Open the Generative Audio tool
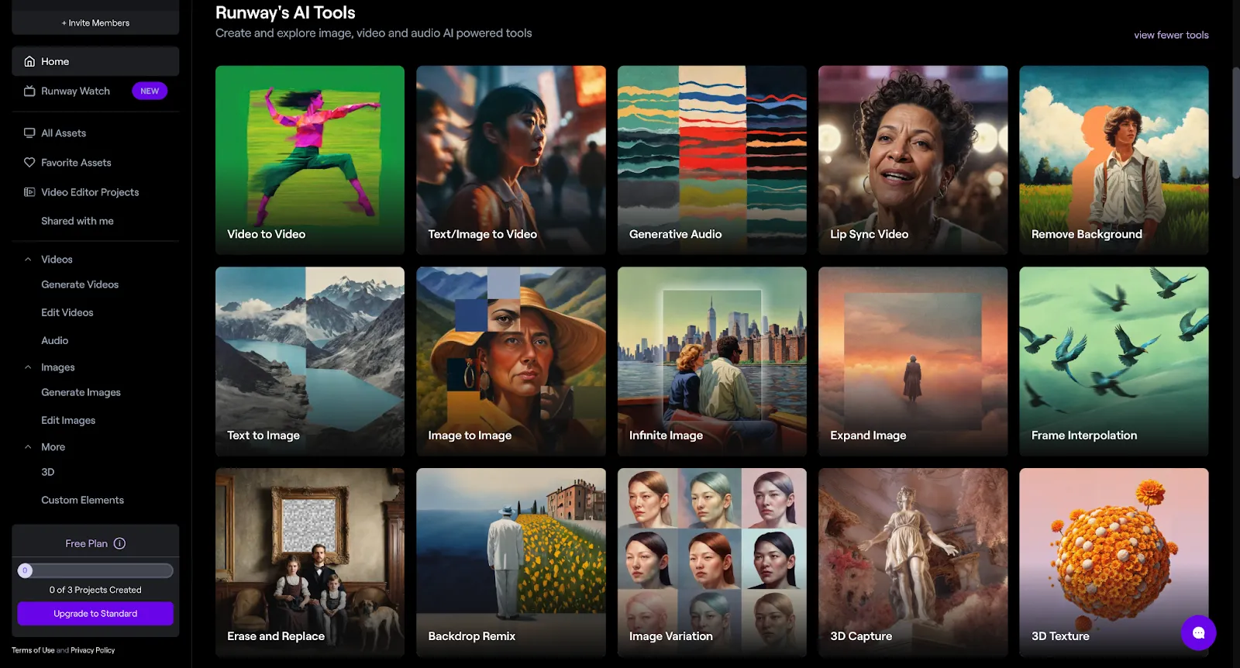 pos(712,160)
